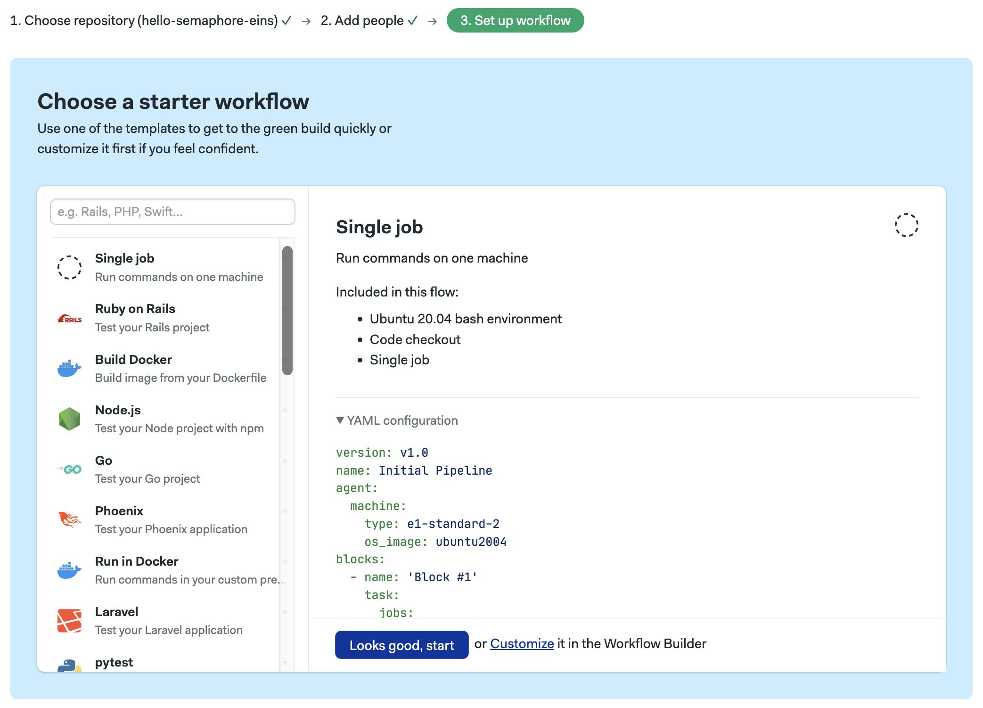Select the Phoenix workflow icon
This screenshot has height=708, width=983.
[70, 519]
